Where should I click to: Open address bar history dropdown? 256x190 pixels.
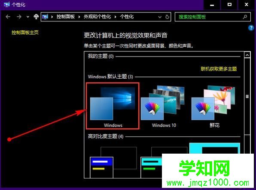(160, 17)
